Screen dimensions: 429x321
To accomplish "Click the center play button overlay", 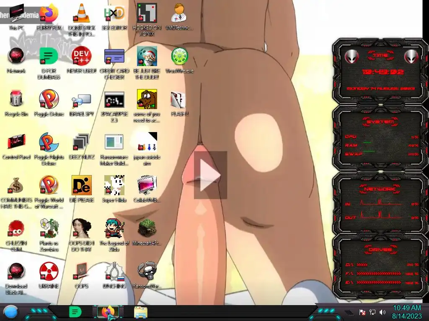I will (x=210, y=175).
